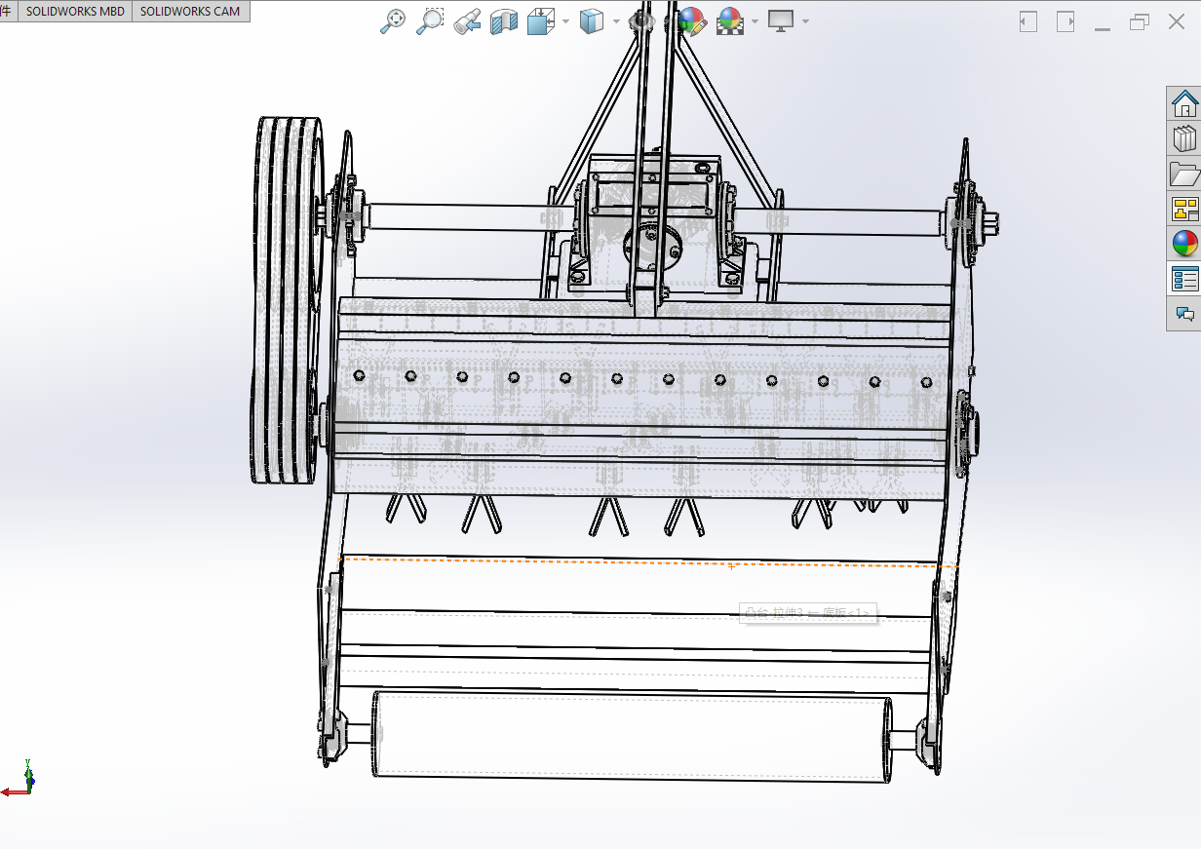Open the Hide/Show Items eye icon
The height and width of the screenshot is (849, 1201).
[x=640, y=21]
